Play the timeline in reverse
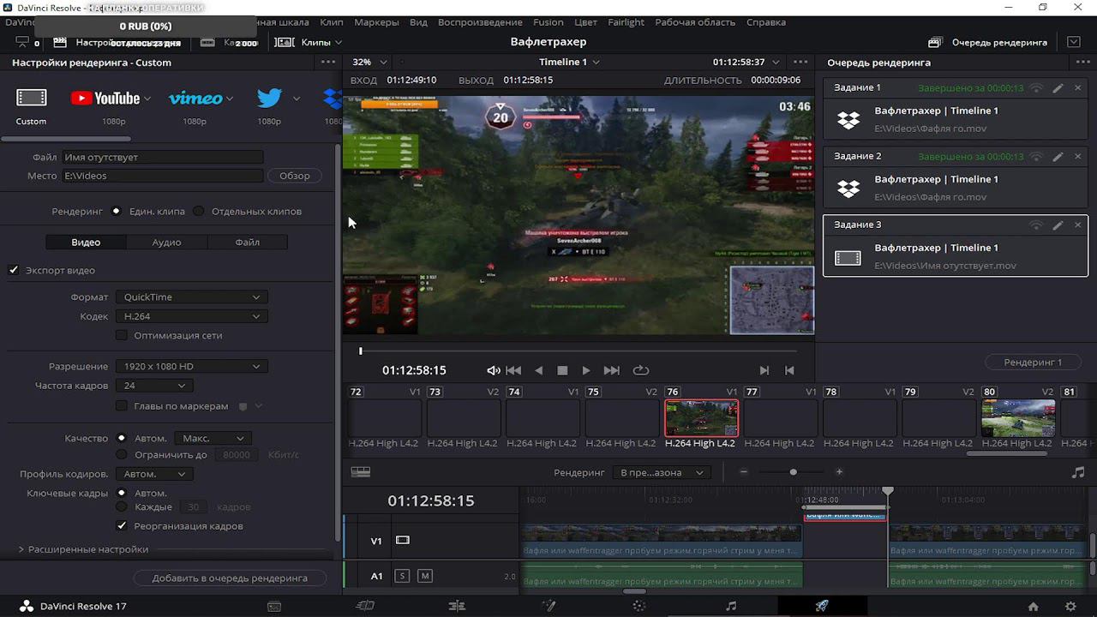Screen dimensions: 1097x617 pyautogui.click(x=538, y=370)
